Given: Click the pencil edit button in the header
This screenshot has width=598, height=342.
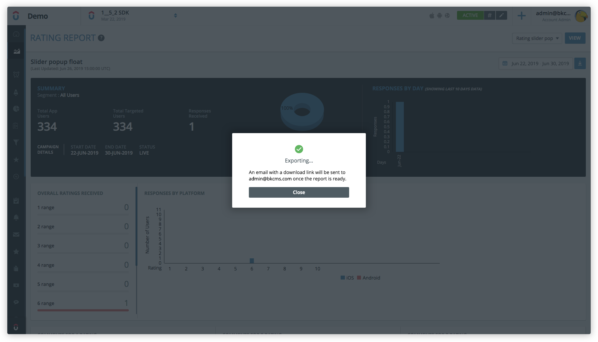Looking at the screenshot, I should (x=501, y=15).
